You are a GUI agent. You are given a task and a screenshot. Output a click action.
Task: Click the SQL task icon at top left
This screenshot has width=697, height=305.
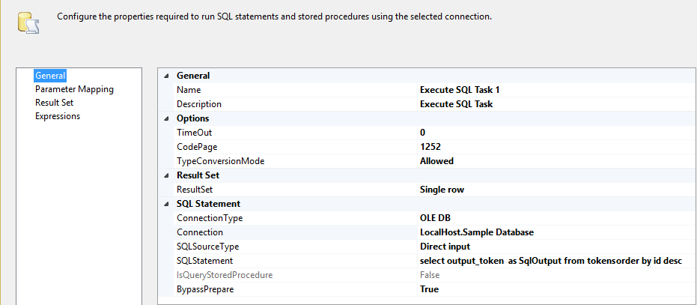click(28, 23)
